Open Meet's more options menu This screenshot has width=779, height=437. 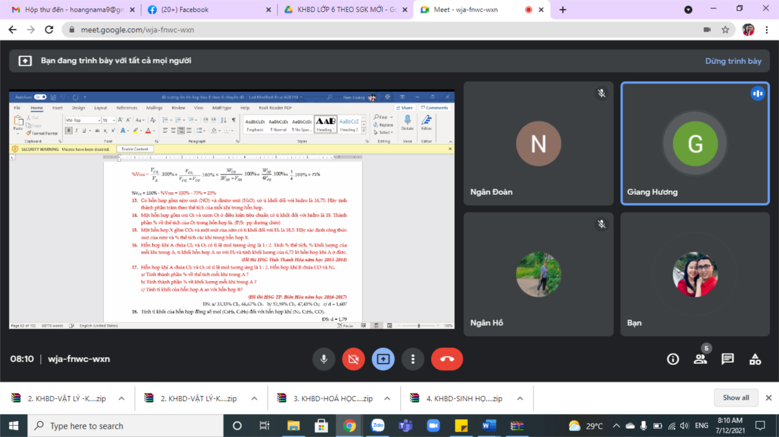point(413,359)
